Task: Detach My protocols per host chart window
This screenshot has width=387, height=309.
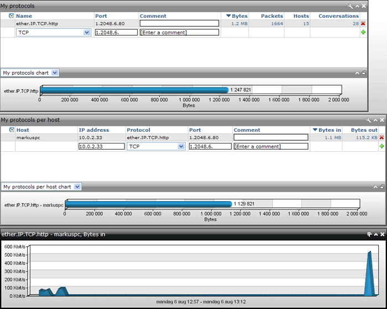Action: 383,187
